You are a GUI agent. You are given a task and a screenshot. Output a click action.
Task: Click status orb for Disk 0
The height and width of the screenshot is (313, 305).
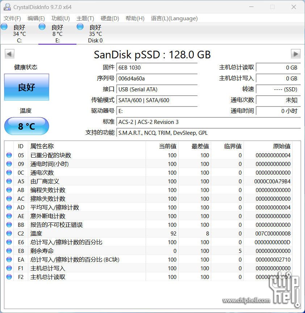tap(80, 26)
